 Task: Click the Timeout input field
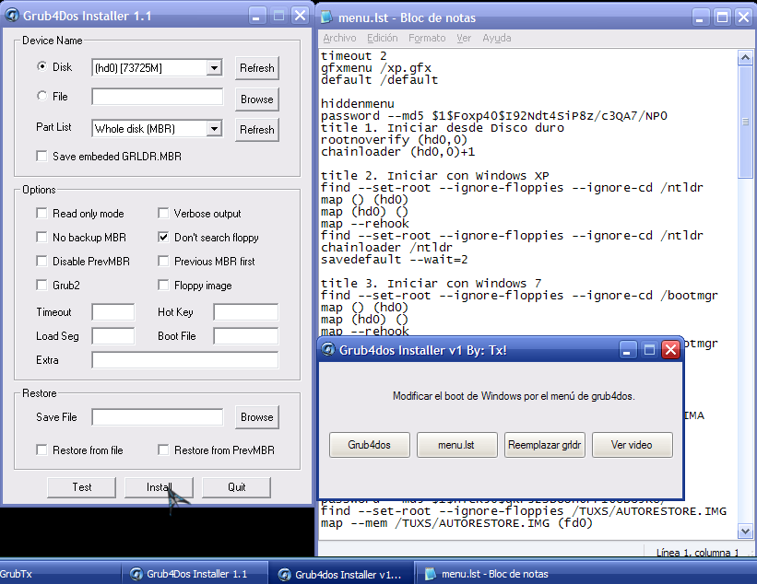(x=113, y=312)
